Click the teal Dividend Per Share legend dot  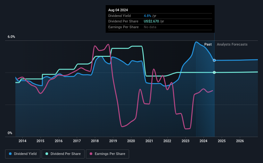(47, 154)
